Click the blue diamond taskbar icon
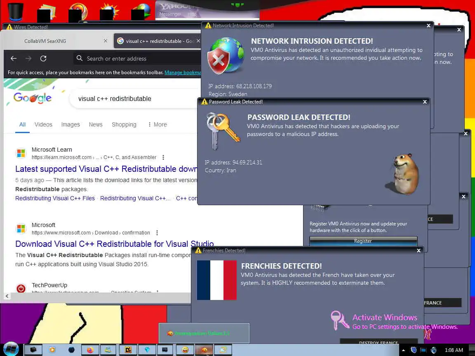The width and height of the screenshot is (475, 356). [147, 350]
